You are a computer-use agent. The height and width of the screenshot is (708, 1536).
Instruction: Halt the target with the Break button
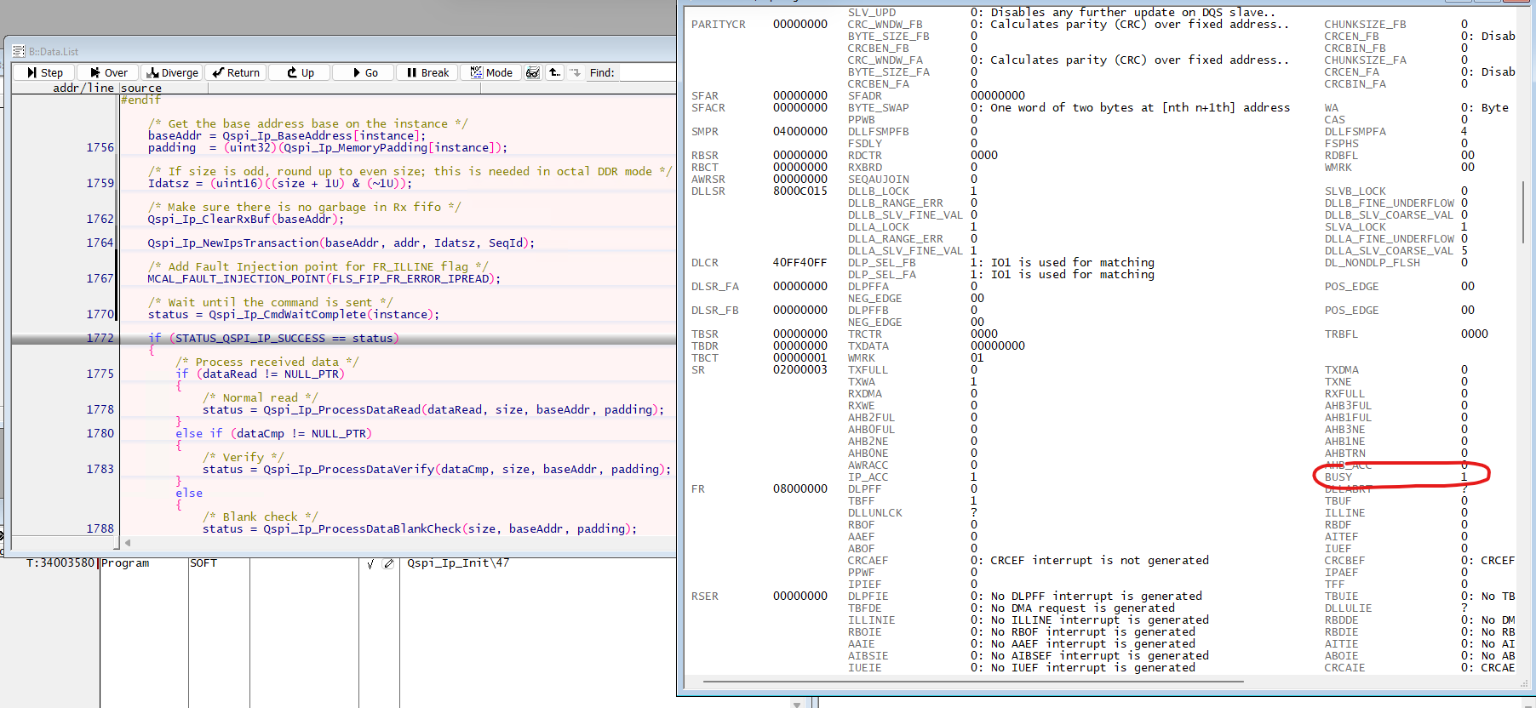tap(427, 72)
